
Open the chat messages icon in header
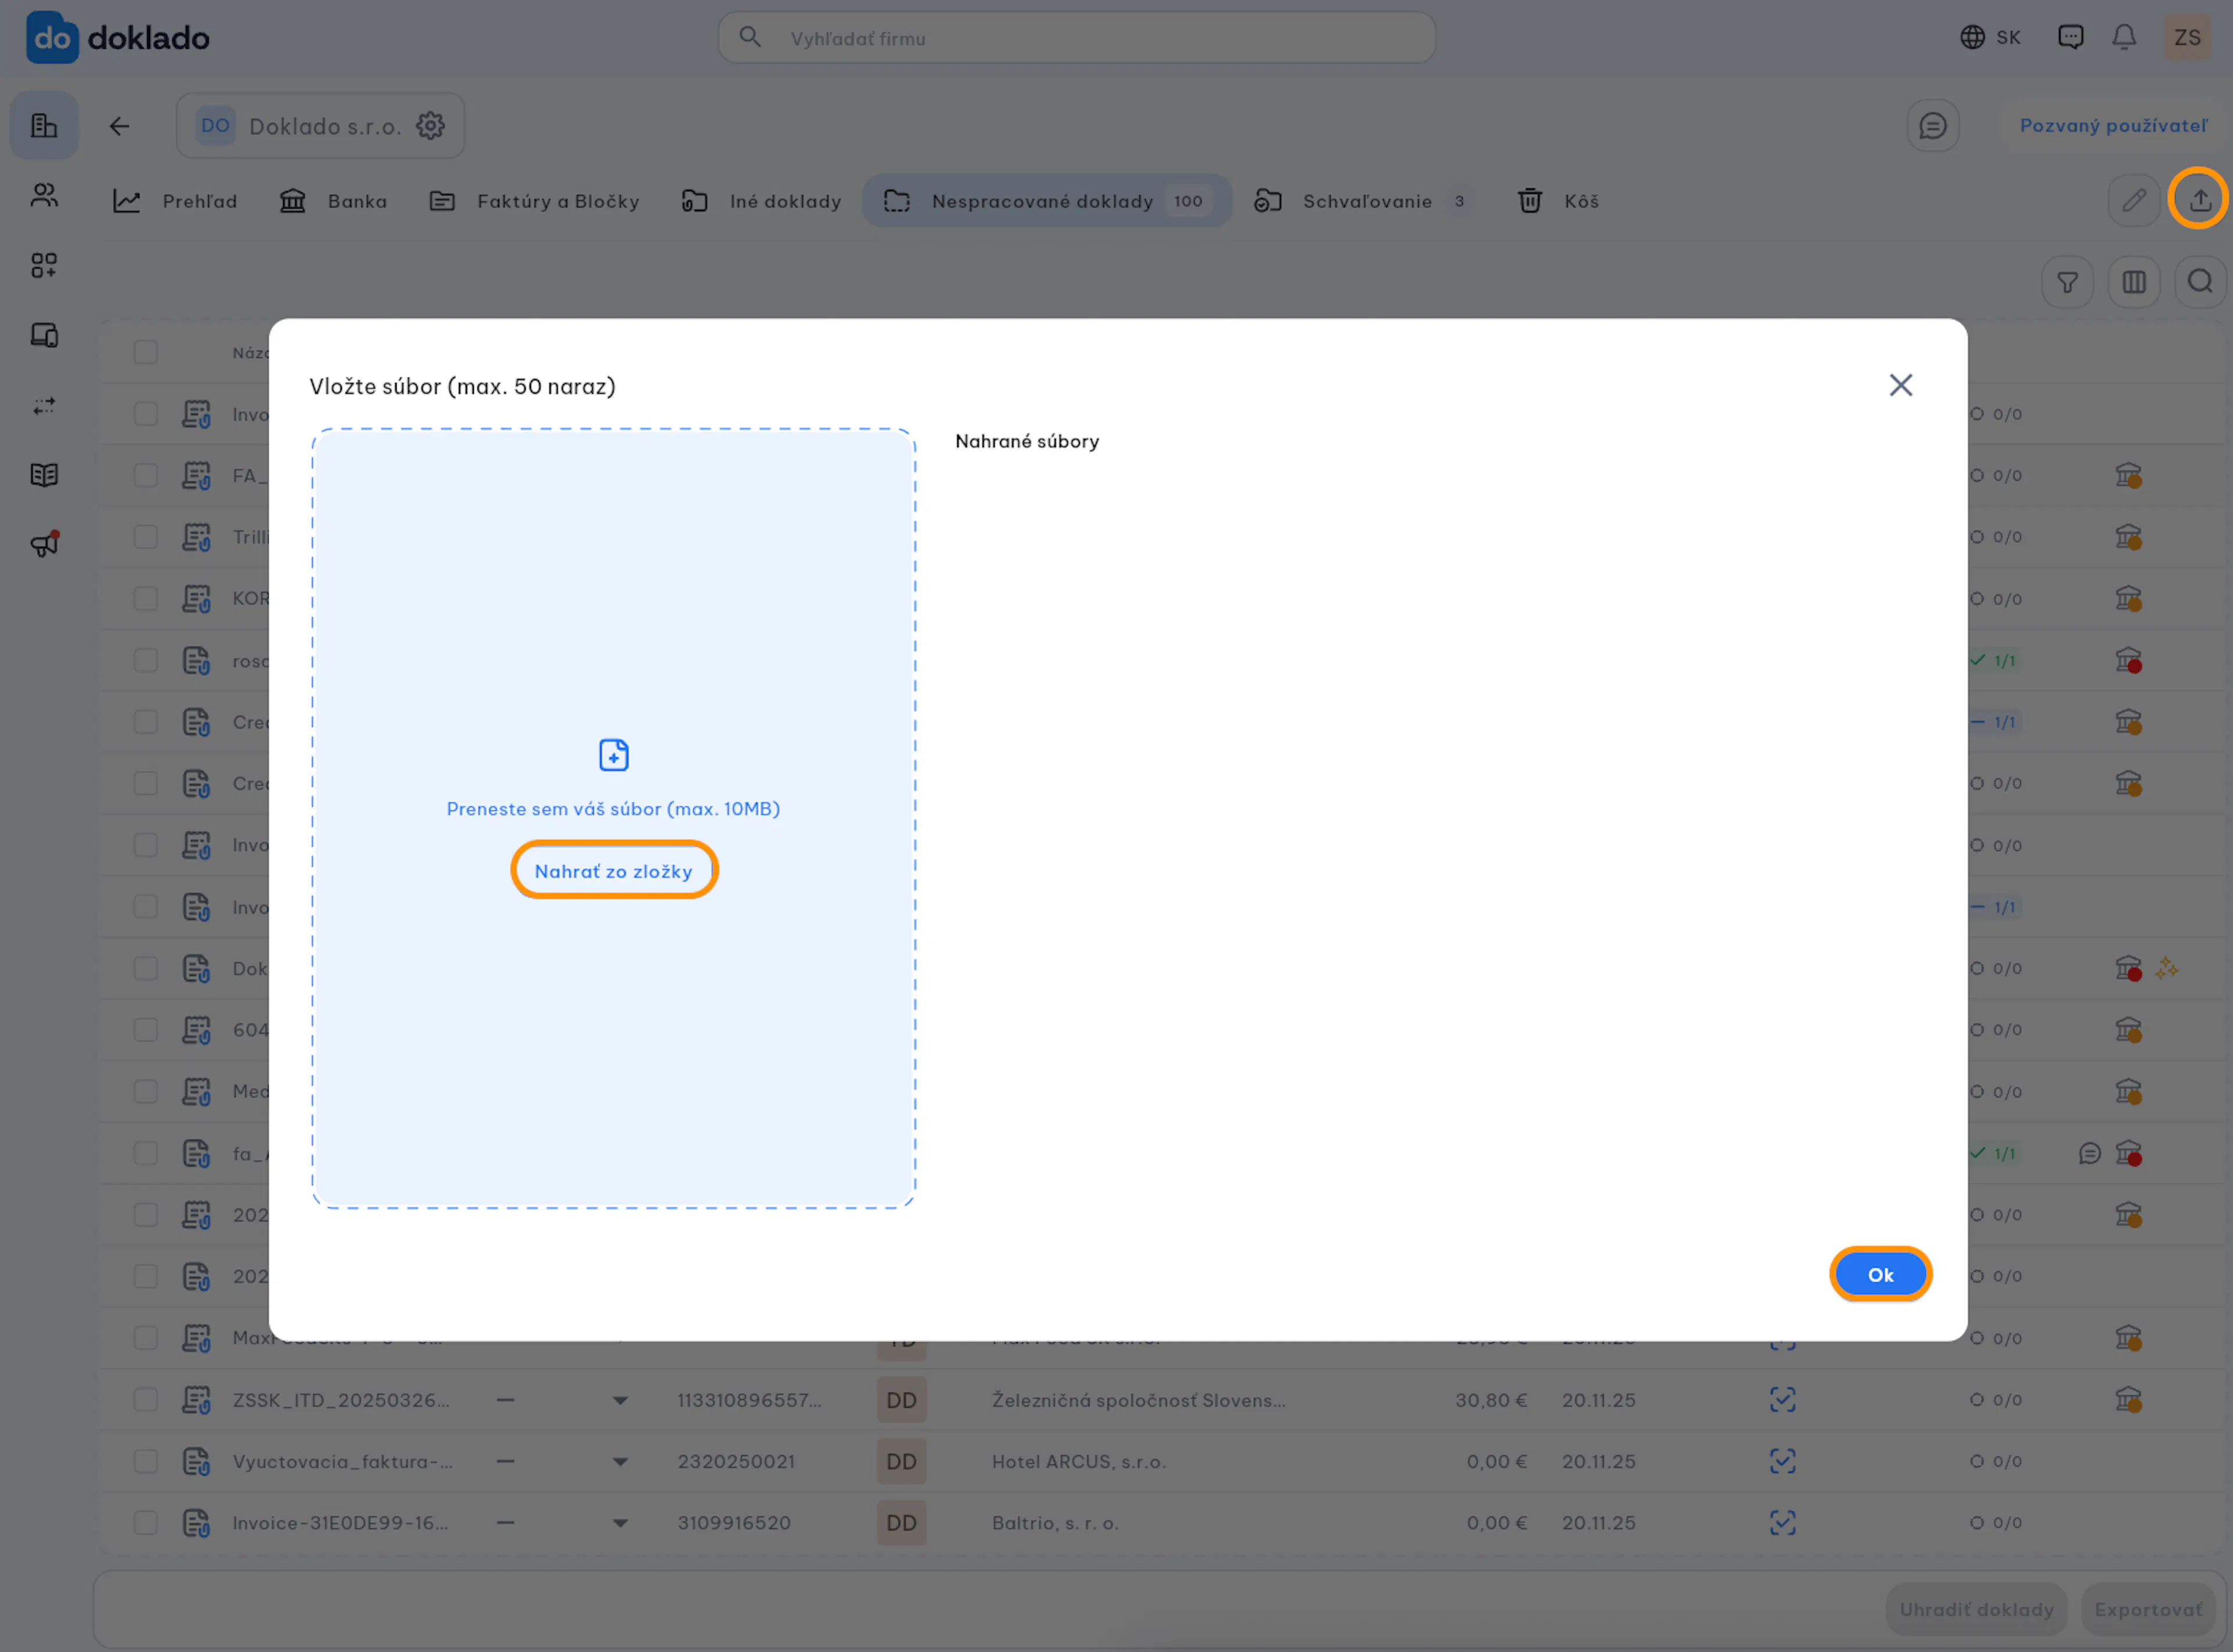click(2071, 38)
